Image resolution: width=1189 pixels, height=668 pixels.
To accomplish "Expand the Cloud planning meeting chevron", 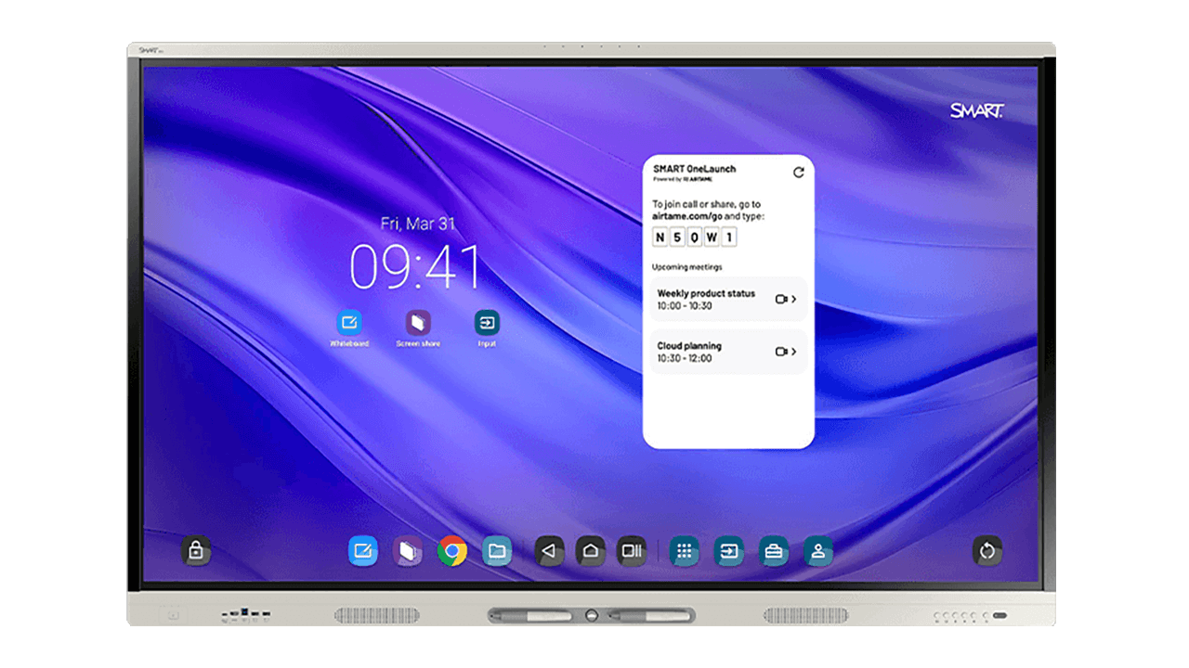I will (796, 352).
